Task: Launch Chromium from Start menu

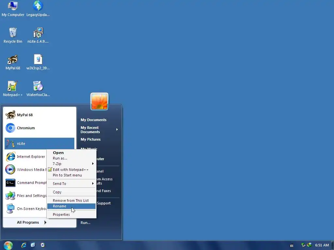Action: (x=39, y=128)
